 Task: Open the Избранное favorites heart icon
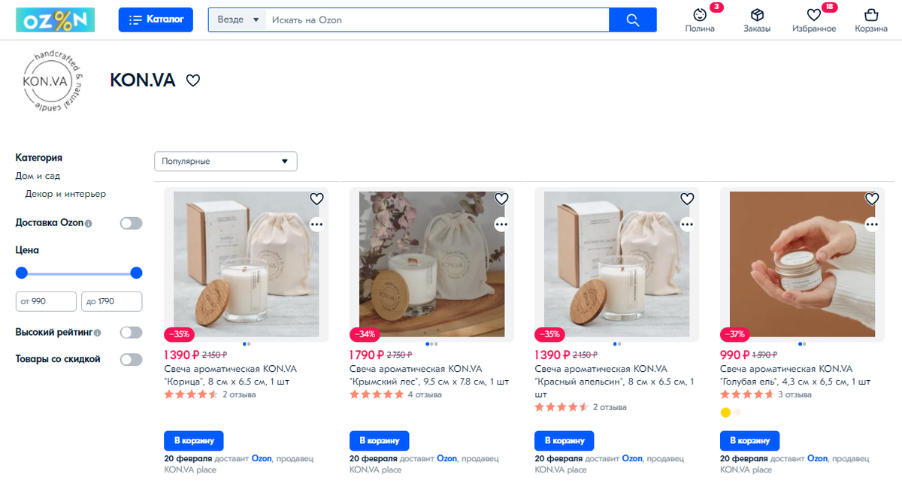point(813,15)
